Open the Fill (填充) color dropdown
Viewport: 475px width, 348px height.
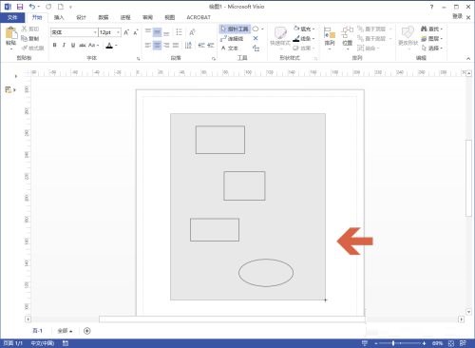coord(304,29)
